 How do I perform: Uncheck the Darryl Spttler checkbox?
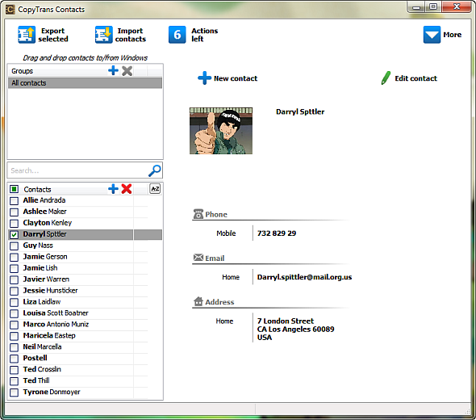(x=14, y=234)
